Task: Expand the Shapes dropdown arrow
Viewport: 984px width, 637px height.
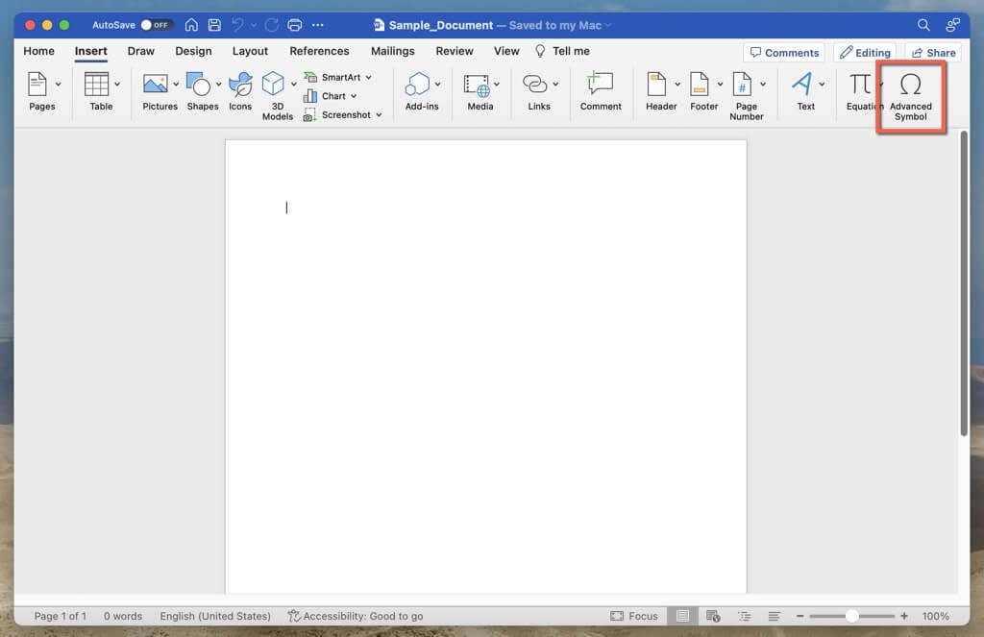Action: 219,85
